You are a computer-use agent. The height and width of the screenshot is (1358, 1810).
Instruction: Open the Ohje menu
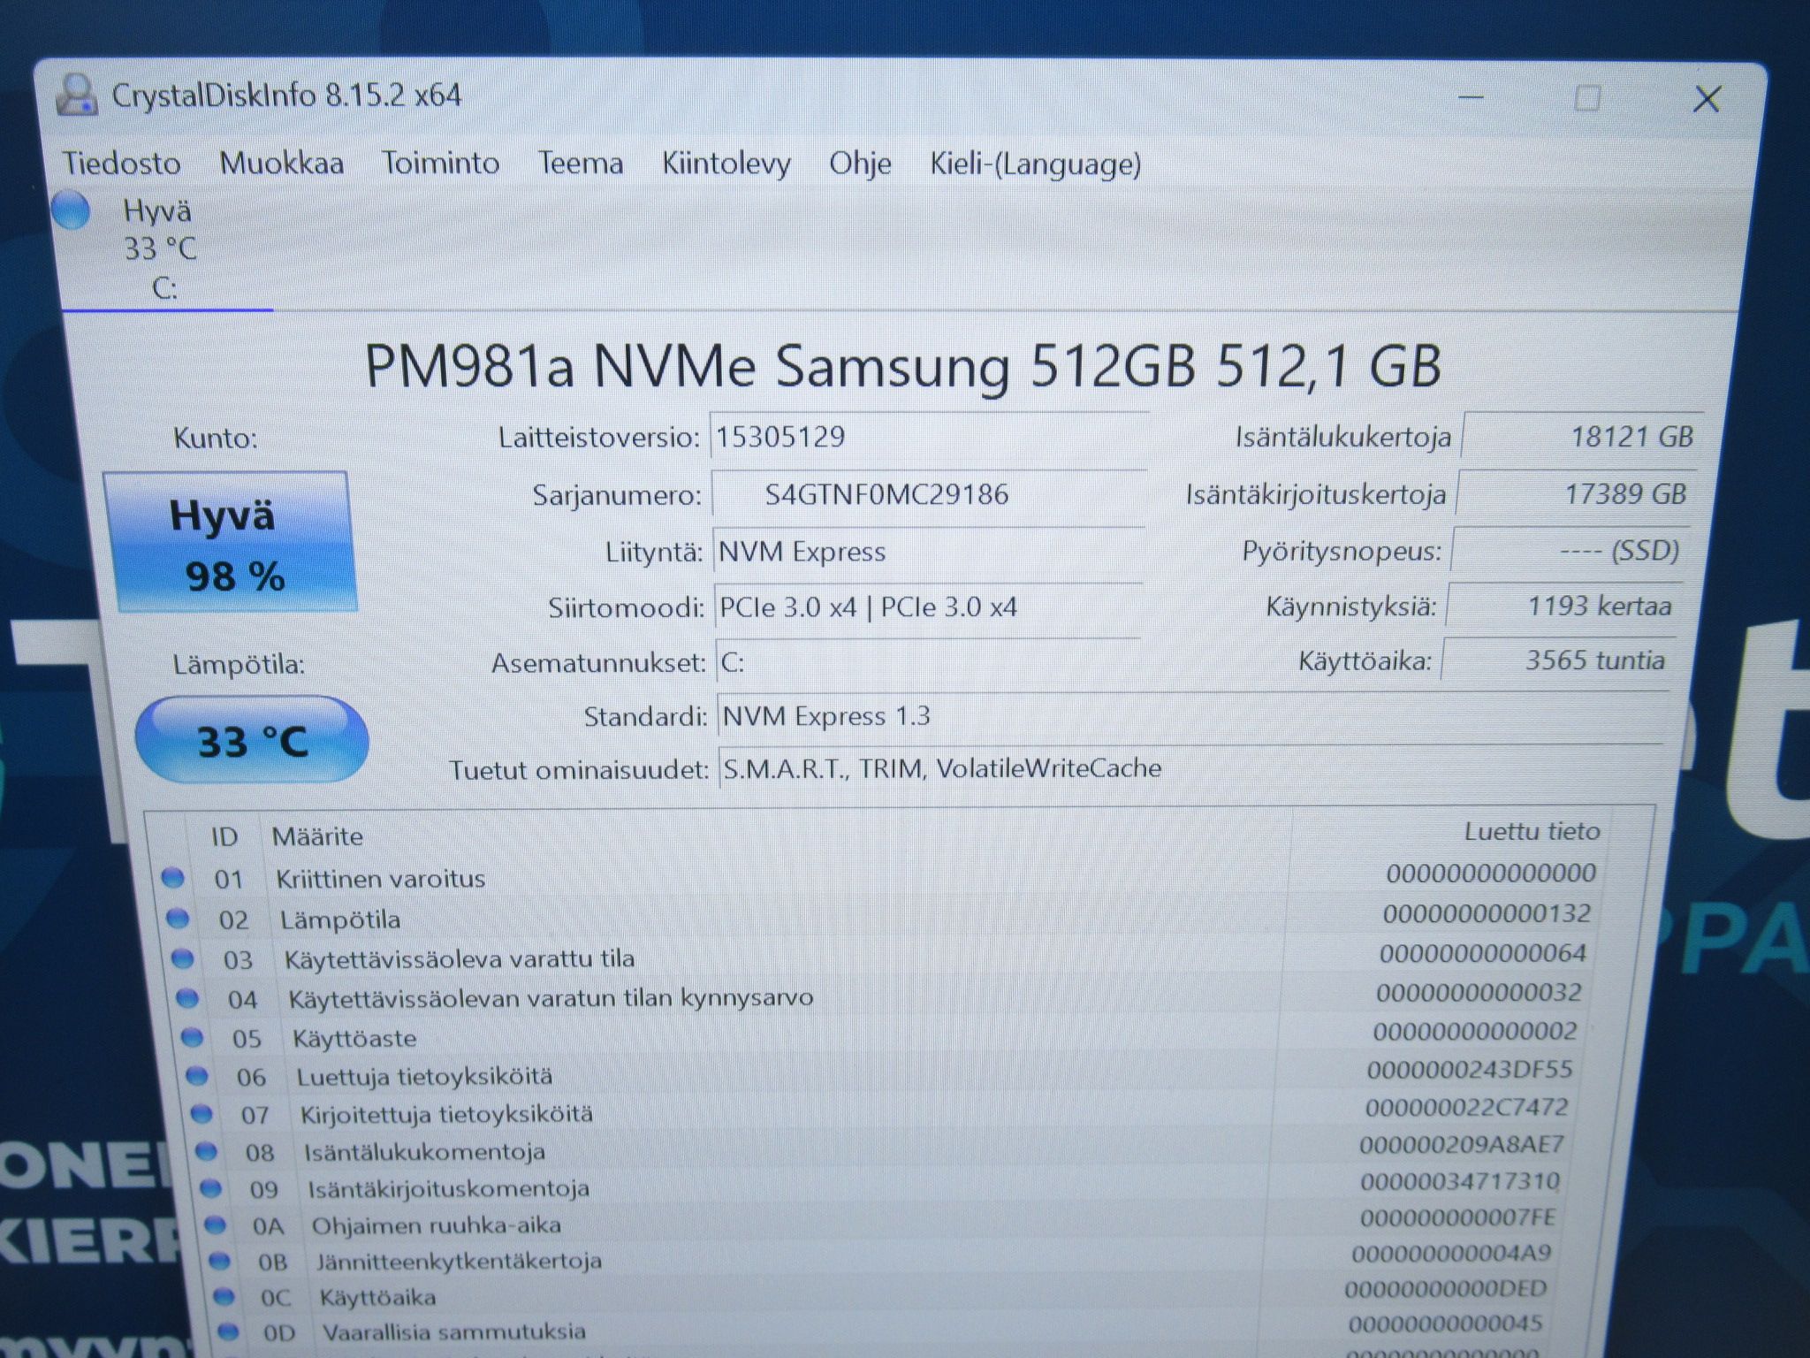(860, 164)
